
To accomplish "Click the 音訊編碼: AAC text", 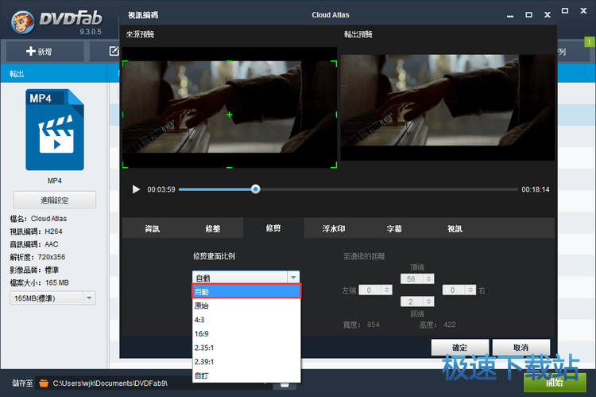I will (x=34, y=244).
